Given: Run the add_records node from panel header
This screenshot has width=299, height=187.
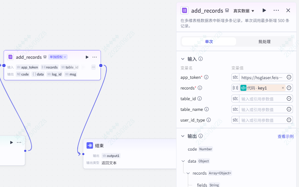Looking at the screenshot, I should pyautogui.click(x=264, y=10).
